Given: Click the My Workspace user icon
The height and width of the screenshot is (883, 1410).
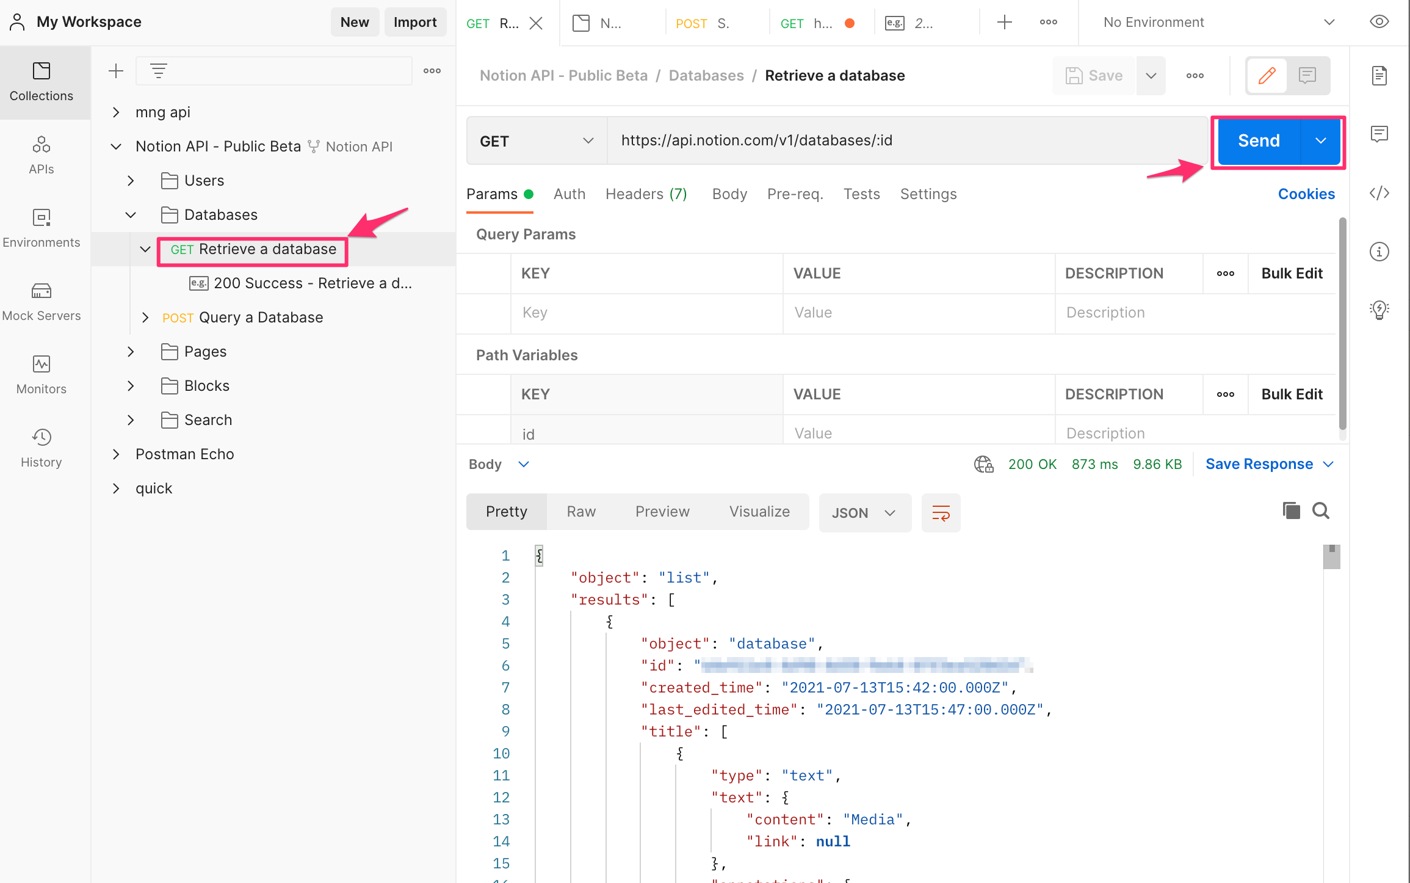Looking at the screenshot, I should click(x=17, y=22).
